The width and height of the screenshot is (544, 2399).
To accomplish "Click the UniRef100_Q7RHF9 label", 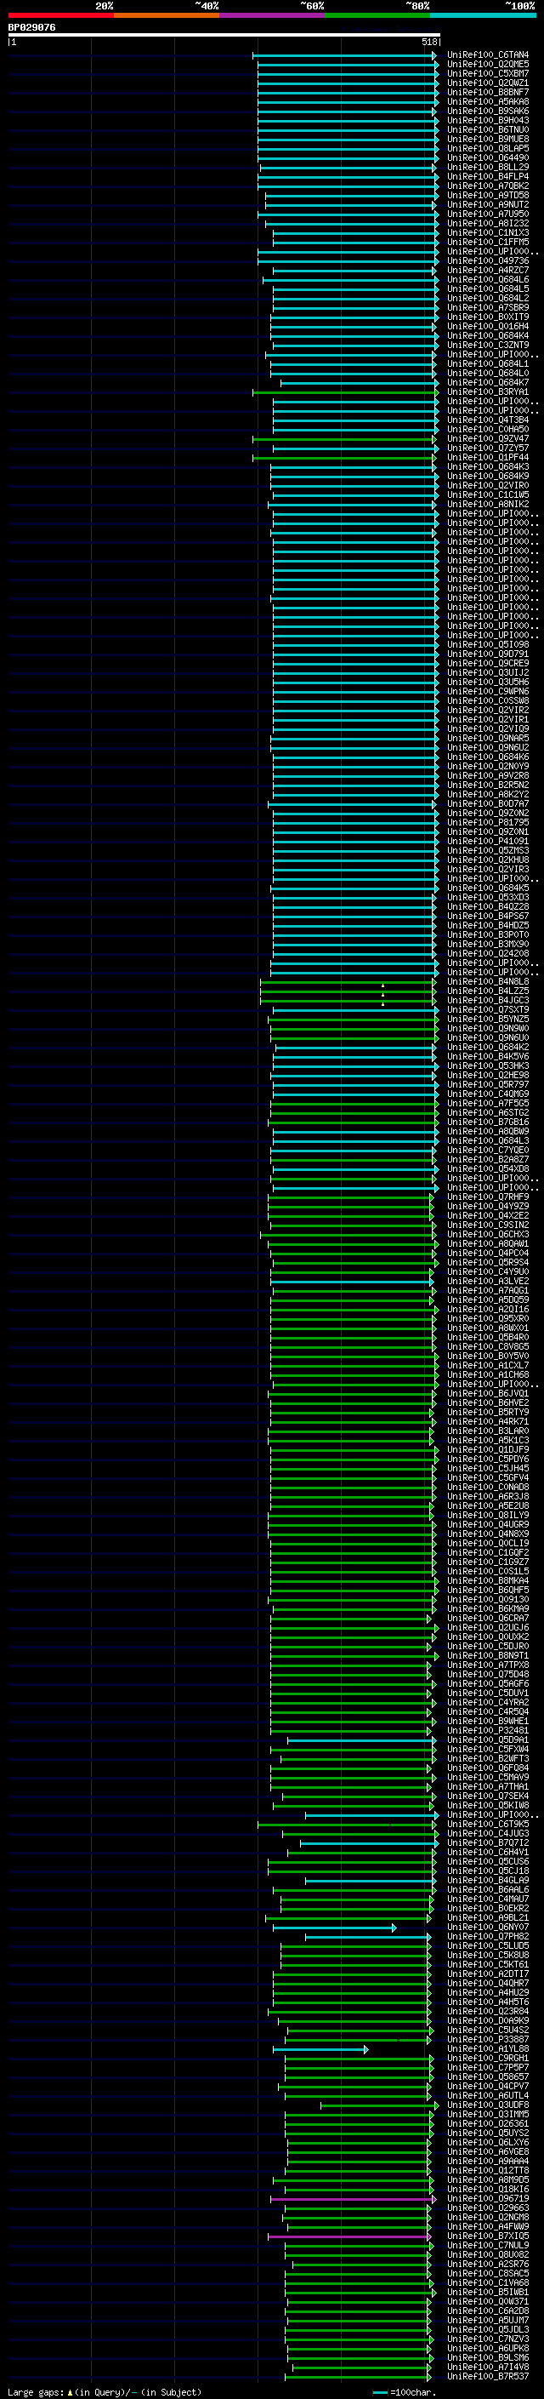I will 487,1197.
